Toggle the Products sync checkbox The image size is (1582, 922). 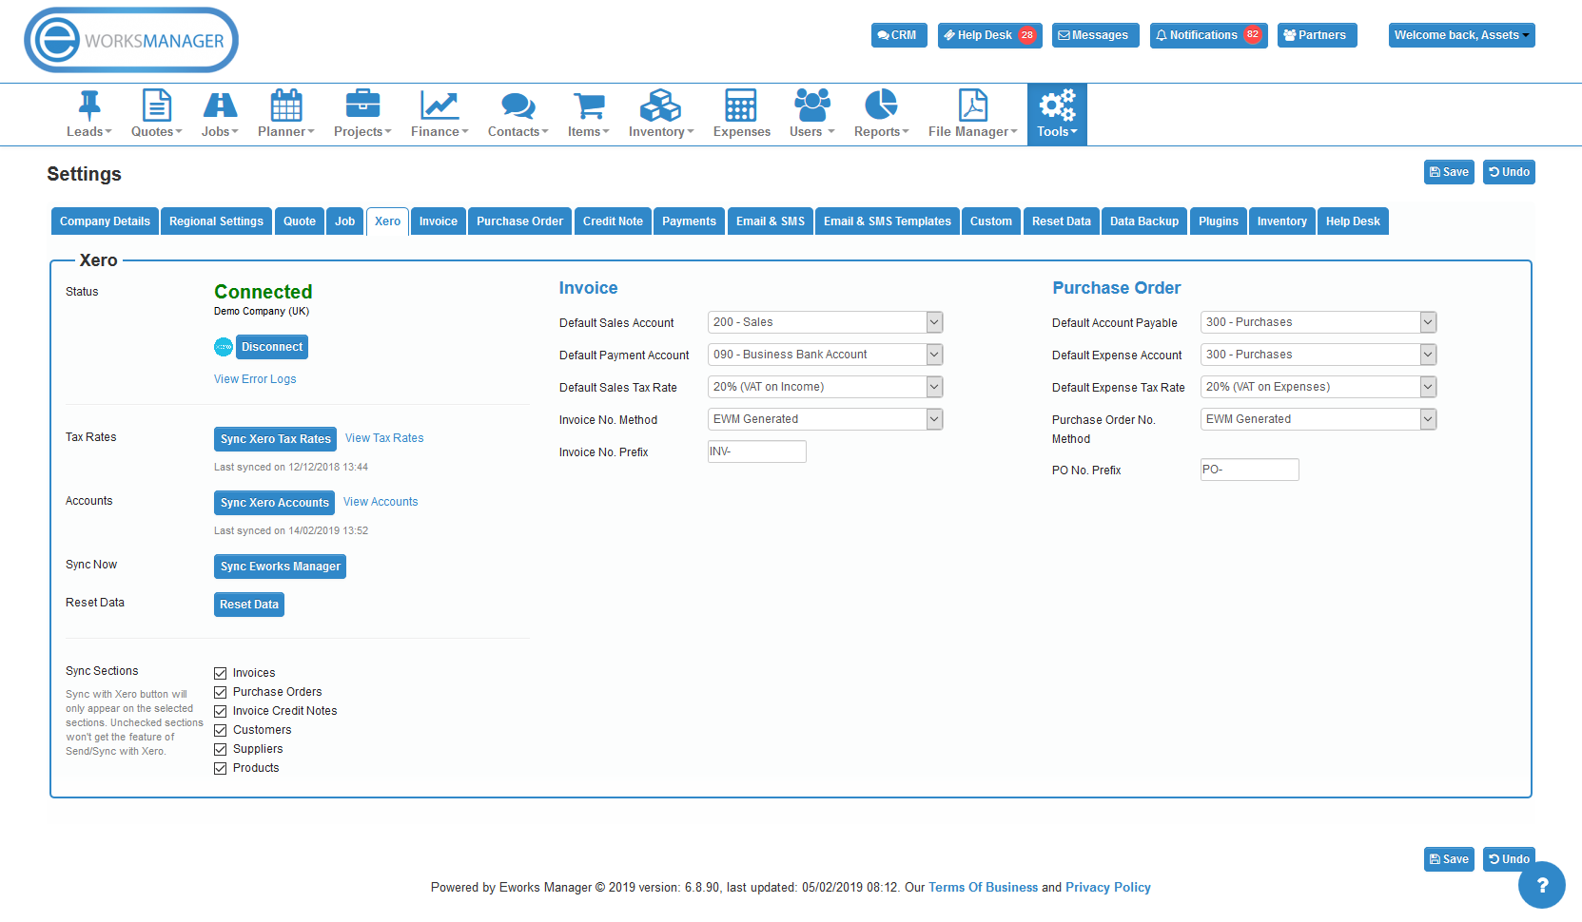220,768
